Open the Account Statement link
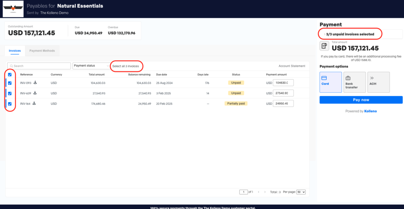The height and width of the screenshot is (209, 404). 292,66
